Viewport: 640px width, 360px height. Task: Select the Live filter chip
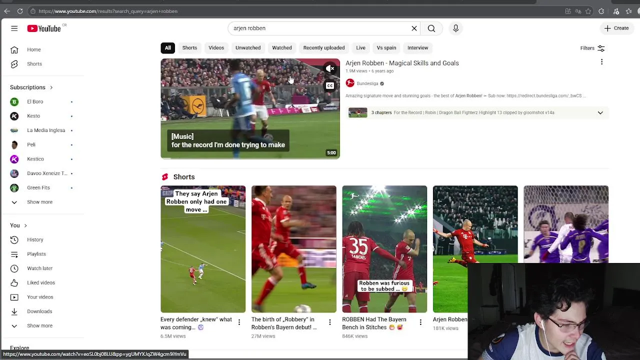pyautogui.click(x=360, y=48)
